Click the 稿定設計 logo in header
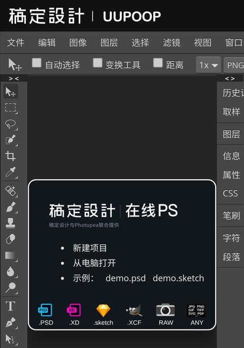Viewport: 244px width, 348px height. pos(46,16)
